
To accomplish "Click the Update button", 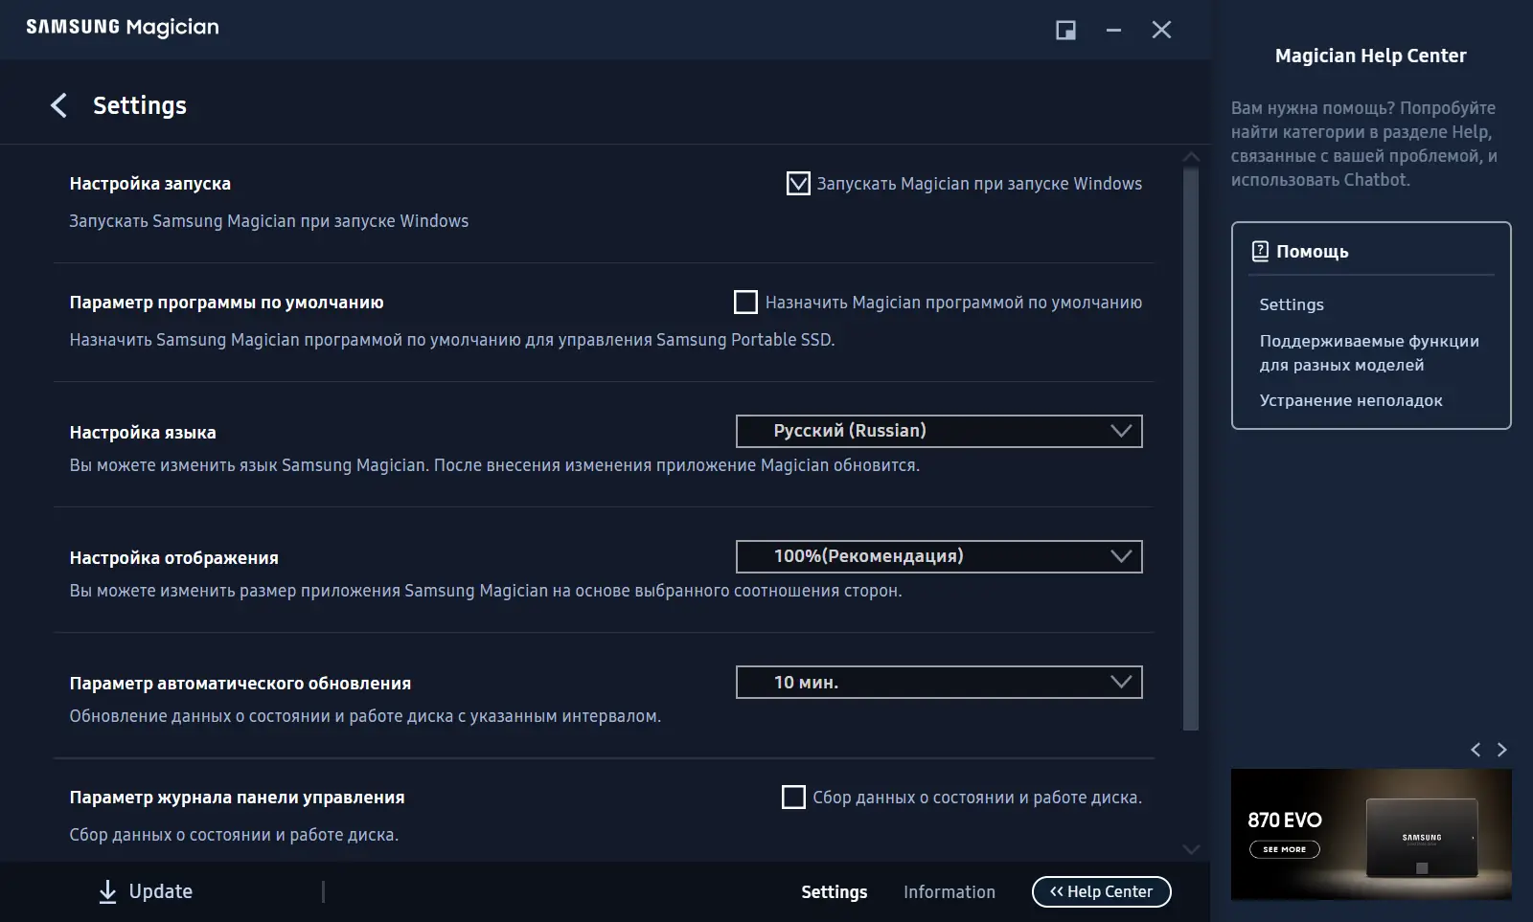I will click(x=146, y=892).
